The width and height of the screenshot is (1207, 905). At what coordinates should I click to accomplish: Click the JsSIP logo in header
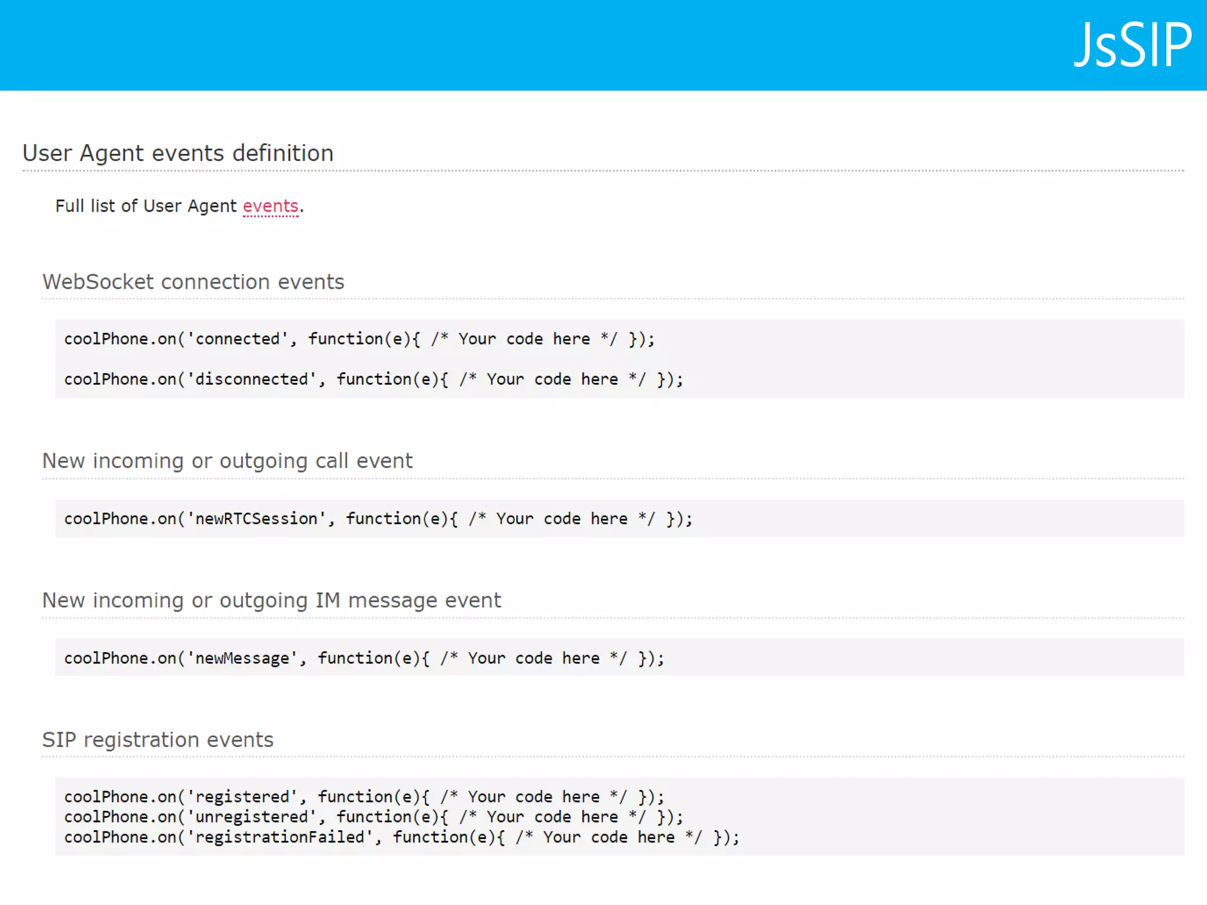click(1132, 45)
